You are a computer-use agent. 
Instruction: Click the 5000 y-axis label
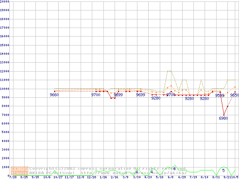pyautogui.click(x=6, y=132)
